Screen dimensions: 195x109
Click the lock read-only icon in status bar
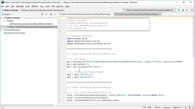pyautogui.click(x=186, y=107)
